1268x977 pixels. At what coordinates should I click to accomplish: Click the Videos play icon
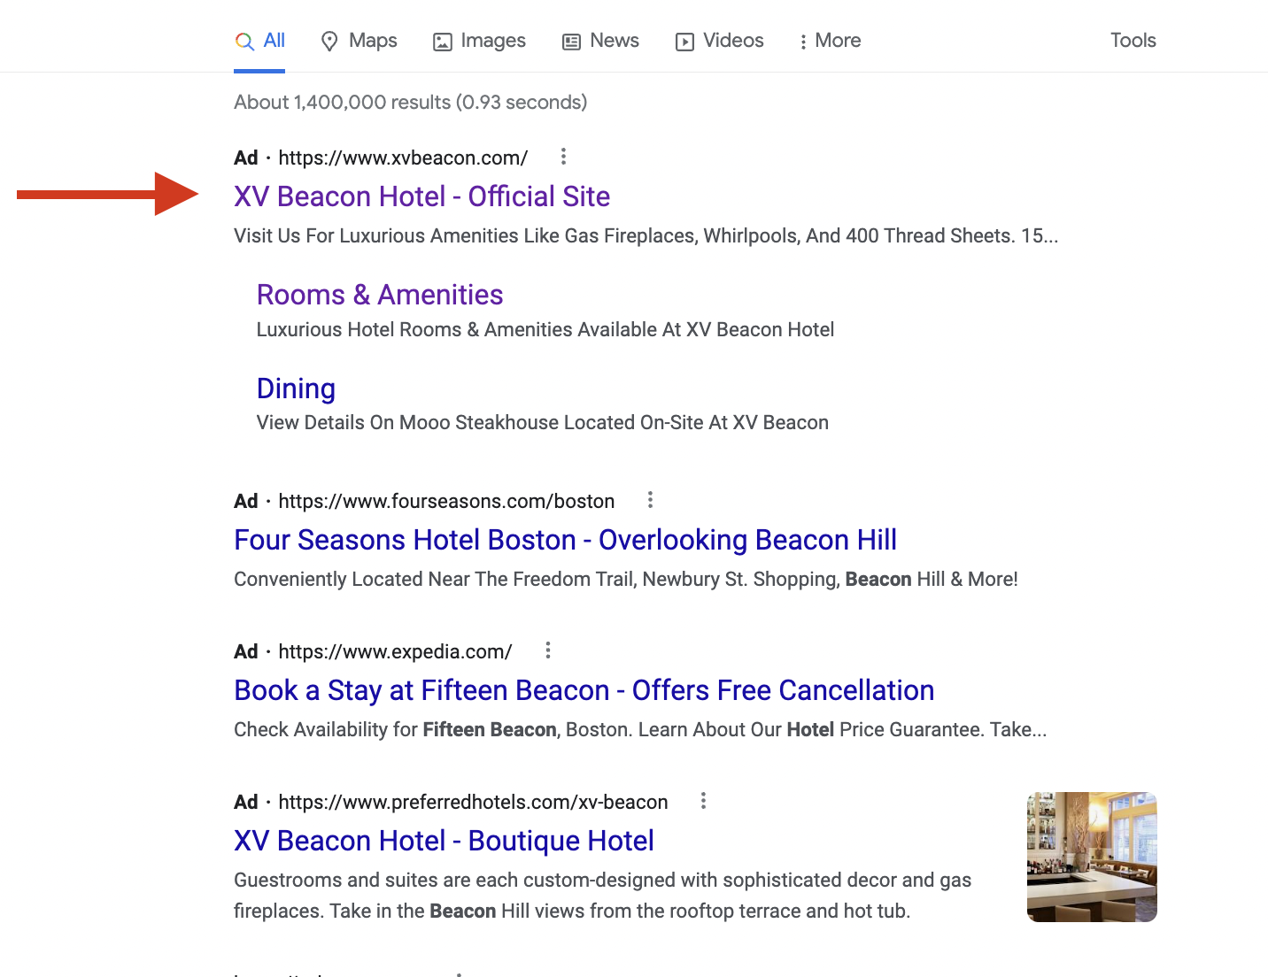(x=684, y=42)
